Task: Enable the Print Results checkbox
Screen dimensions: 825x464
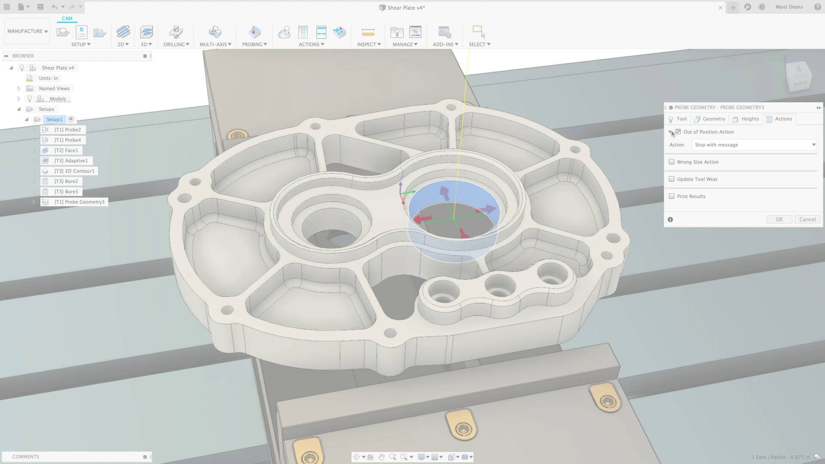Action: click(672, 195)
